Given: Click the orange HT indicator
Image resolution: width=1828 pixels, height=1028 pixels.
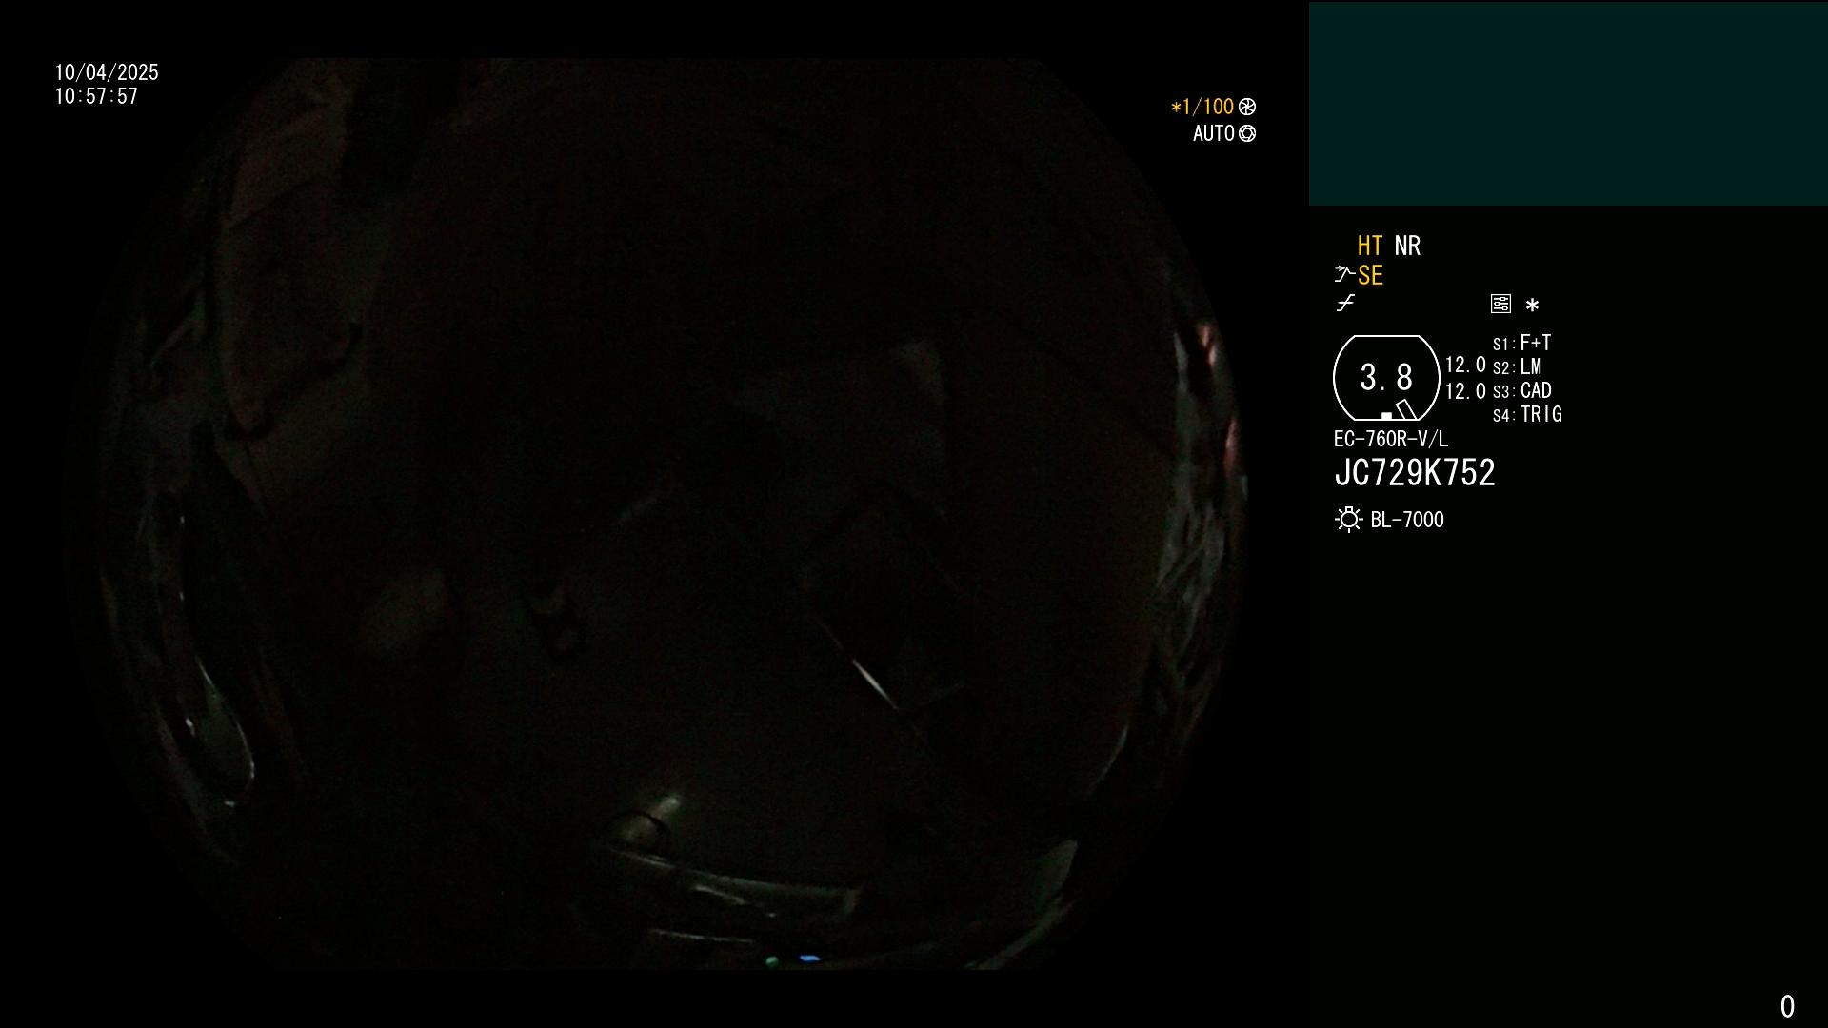Looking at the screenshot, I should (1370, 246).
